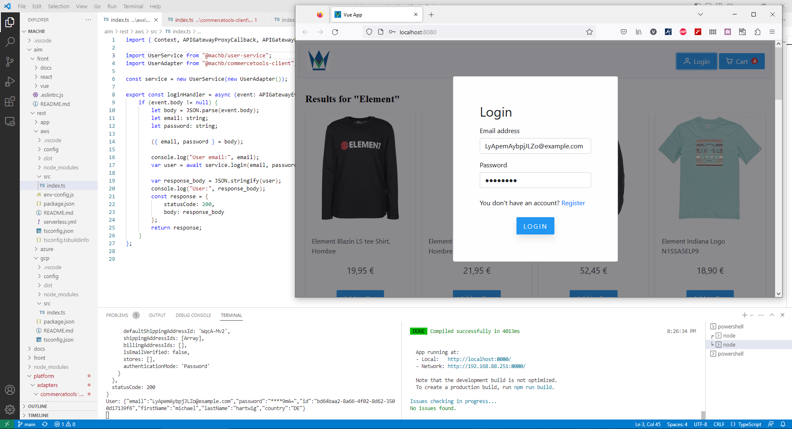792x429 pixels.
Task: Open the Terminal menu
Action: pos(133,6)
